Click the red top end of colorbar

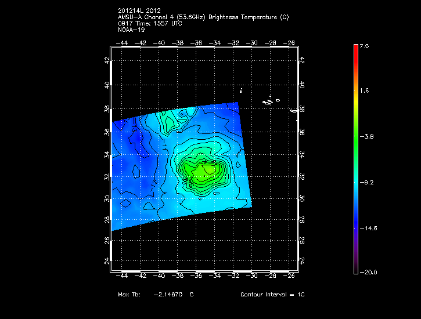click(355, 48)
